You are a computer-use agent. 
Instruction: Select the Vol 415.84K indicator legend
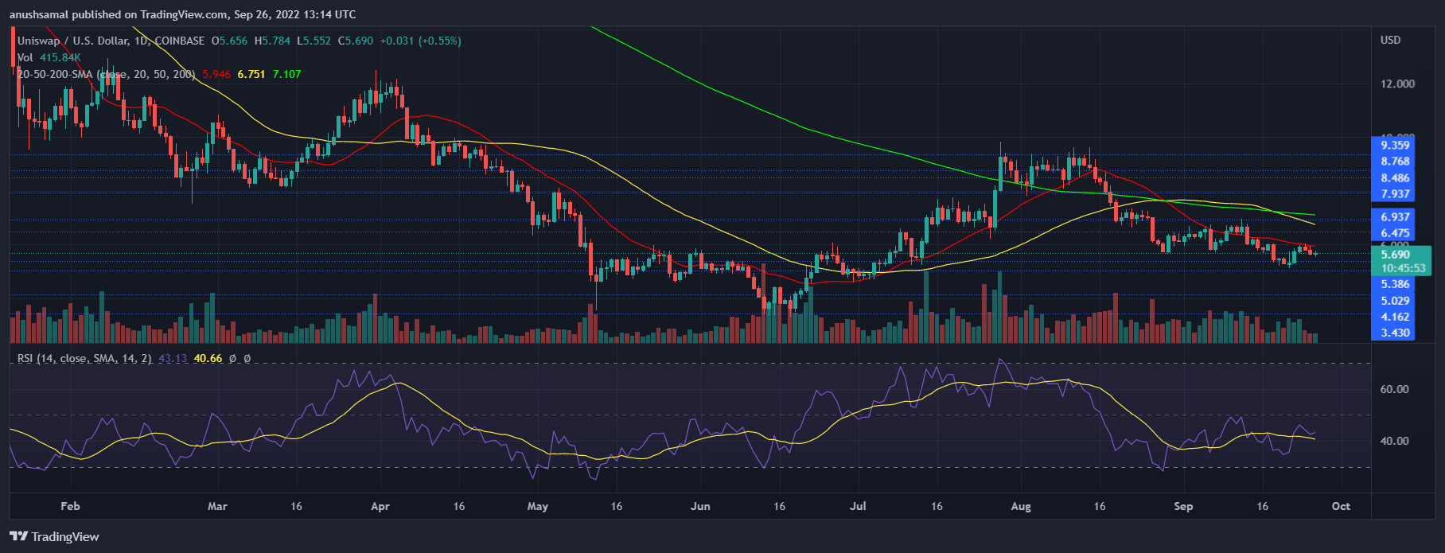[49, 57]
